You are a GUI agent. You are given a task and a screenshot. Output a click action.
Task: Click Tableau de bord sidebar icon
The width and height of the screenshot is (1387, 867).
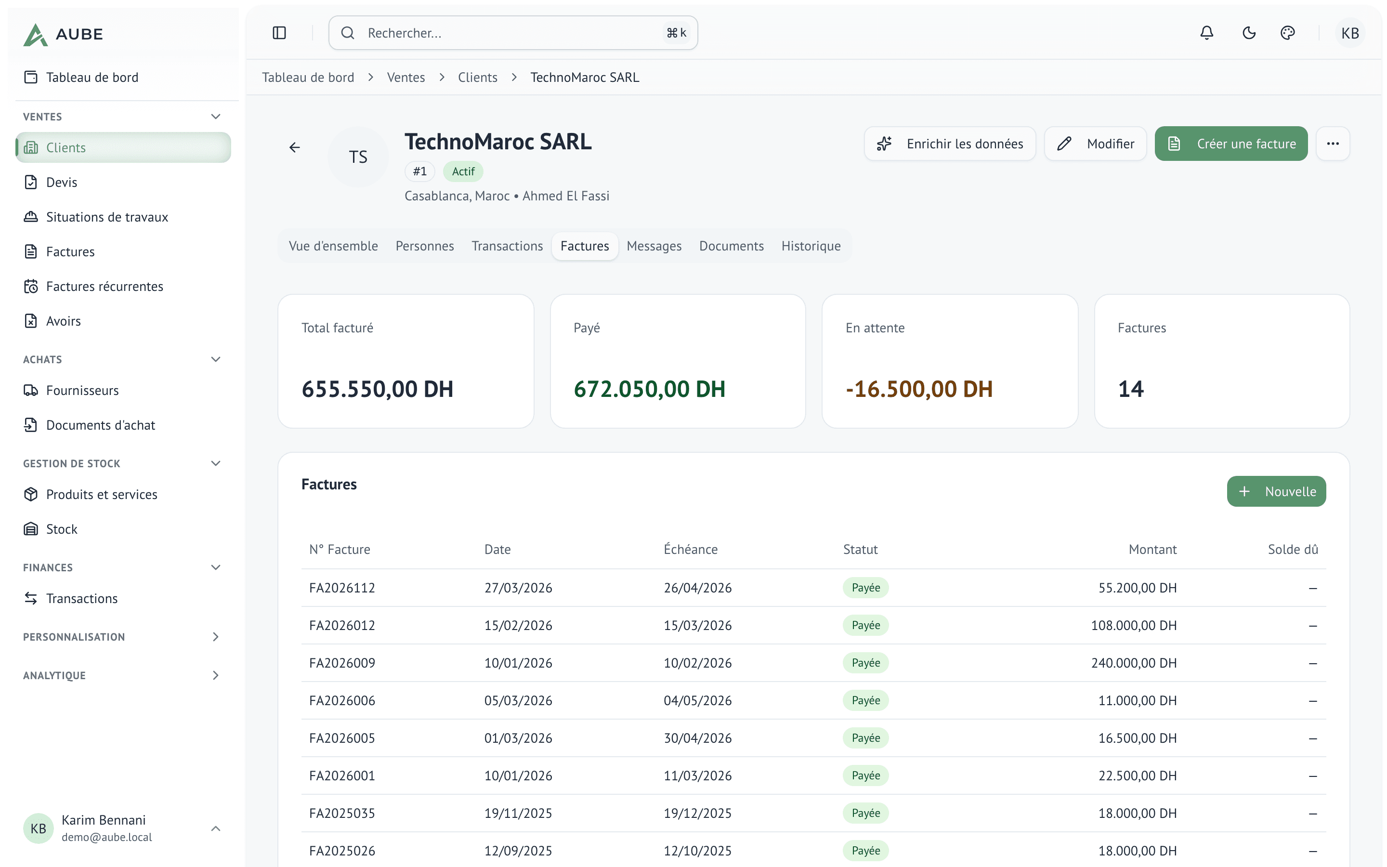click(31, 78)
